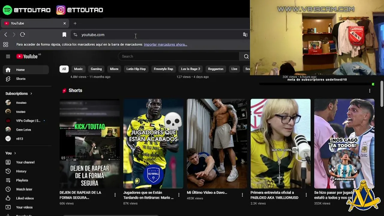Open the Jugadores que se Están Tardando title
The width and height of the screenshot is (384, 216).
click(148, 195)
